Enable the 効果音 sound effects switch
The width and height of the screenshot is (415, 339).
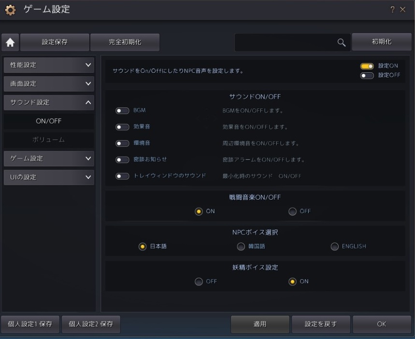(122, 127)
